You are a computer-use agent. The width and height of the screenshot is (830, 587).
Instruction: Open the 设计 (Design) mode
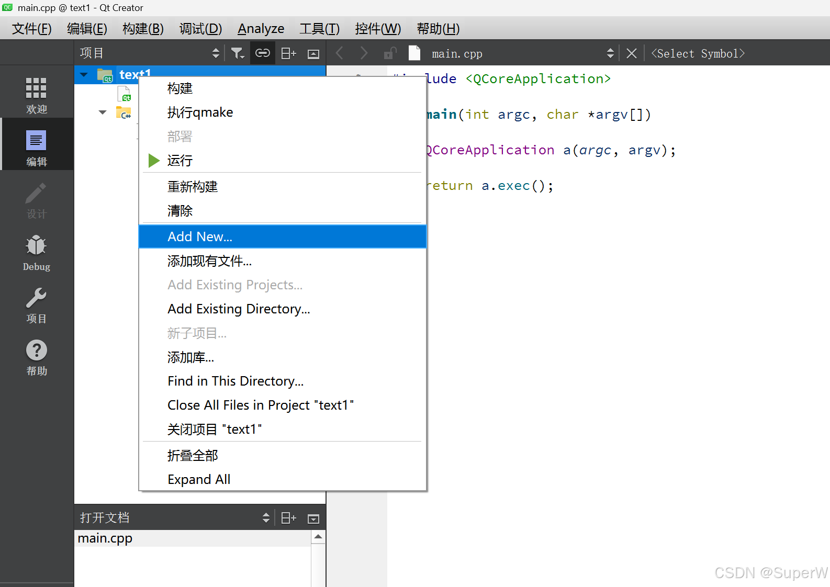tap(37, 200)
